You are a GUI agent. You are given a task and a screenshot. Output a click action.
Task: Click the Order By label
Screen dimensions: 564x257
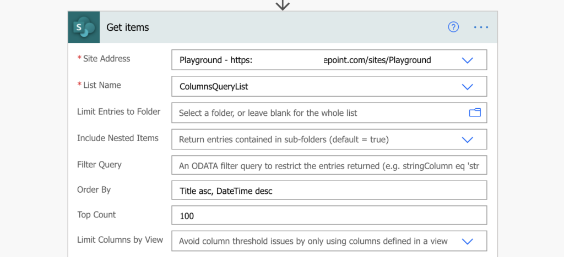point(94,189)
